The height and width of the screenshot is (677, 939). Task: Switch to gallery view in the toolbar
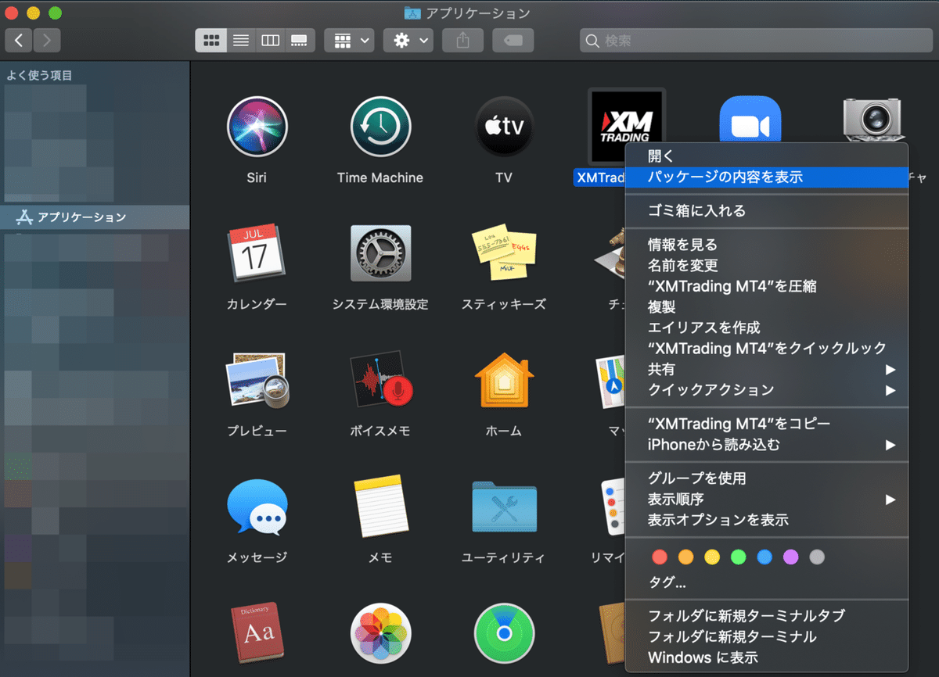click(x=300, y=40)
